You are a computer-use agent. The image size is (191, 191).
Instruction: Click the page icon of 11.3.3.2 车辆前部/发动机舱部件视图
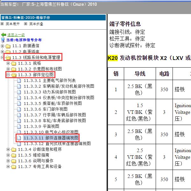tap(19, 86)
